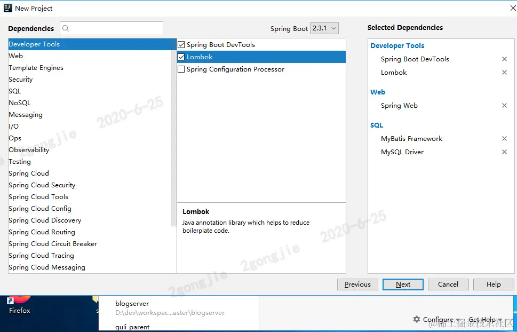Remove Spring Boot DevTools from selected dependencies

click(504, 59)
